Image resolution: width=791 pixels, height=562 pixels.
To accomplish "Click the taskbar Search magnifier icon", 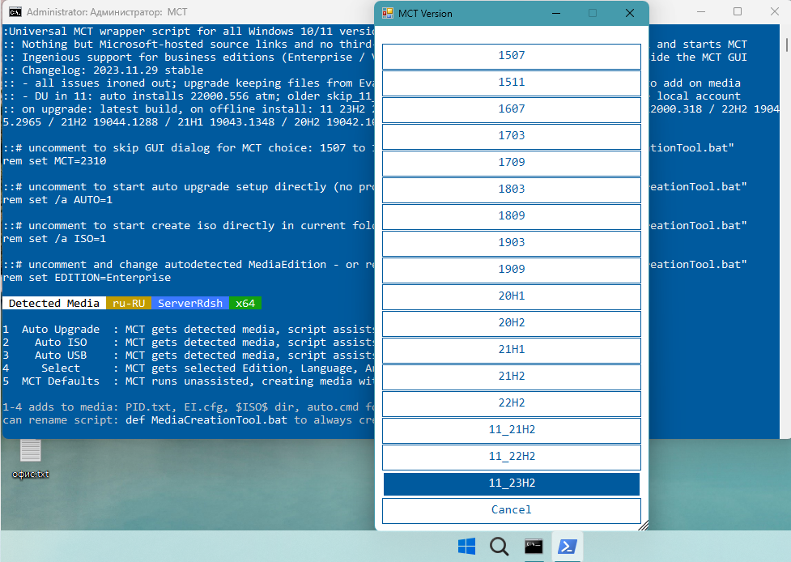I will [x=499, y=547].
